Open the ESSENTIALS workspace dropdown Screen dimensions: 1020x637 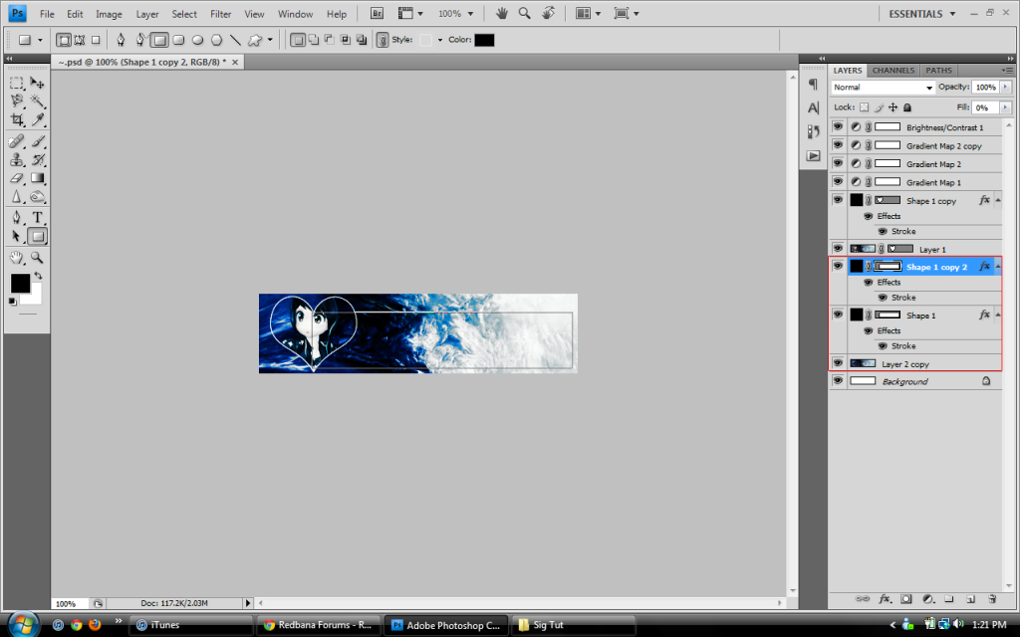point(922,14)
